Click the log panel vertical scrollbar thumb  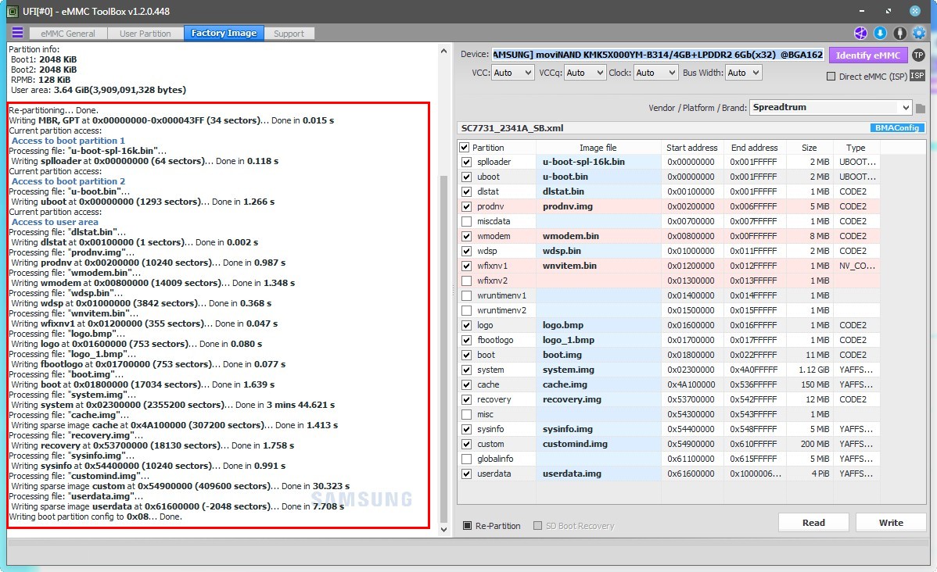(443, 349)
